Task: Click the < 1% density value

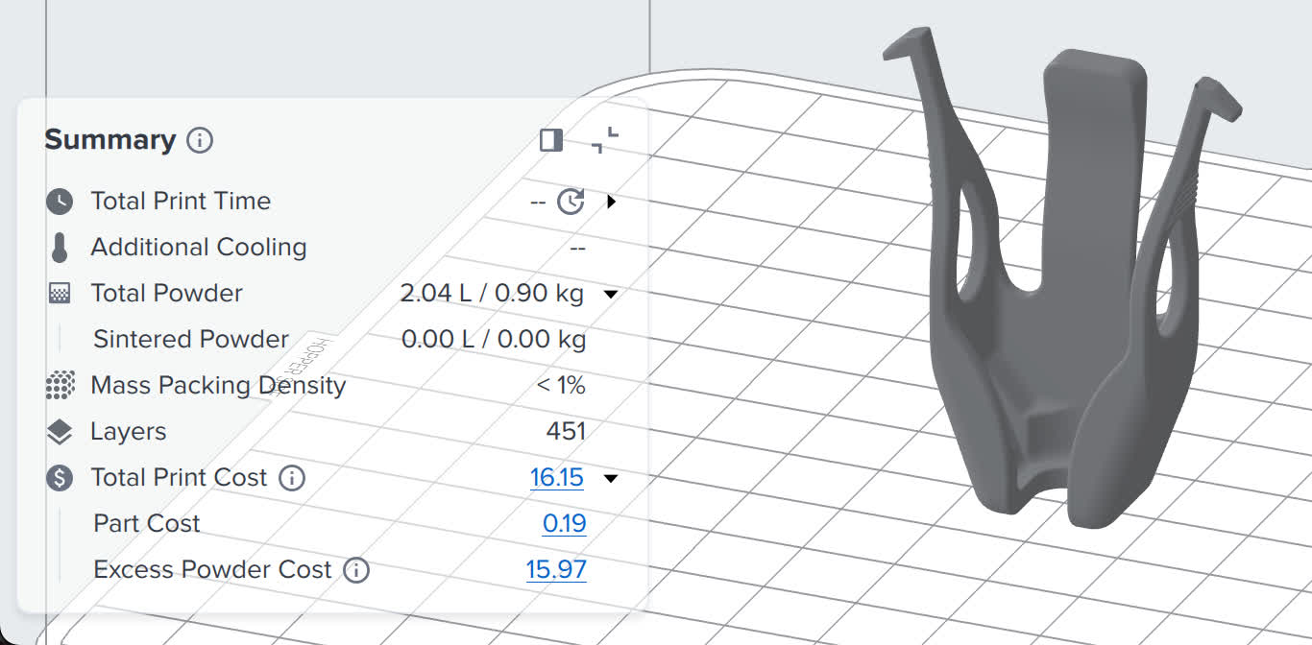Action: click(561, 385)
